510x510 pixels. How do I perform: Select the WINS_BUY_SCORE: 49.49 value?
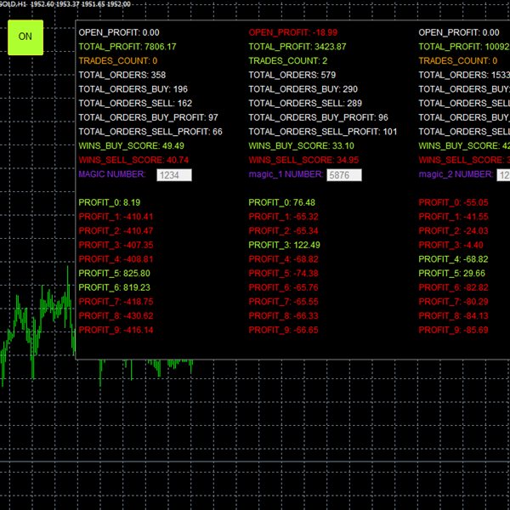tap(131, 145)
